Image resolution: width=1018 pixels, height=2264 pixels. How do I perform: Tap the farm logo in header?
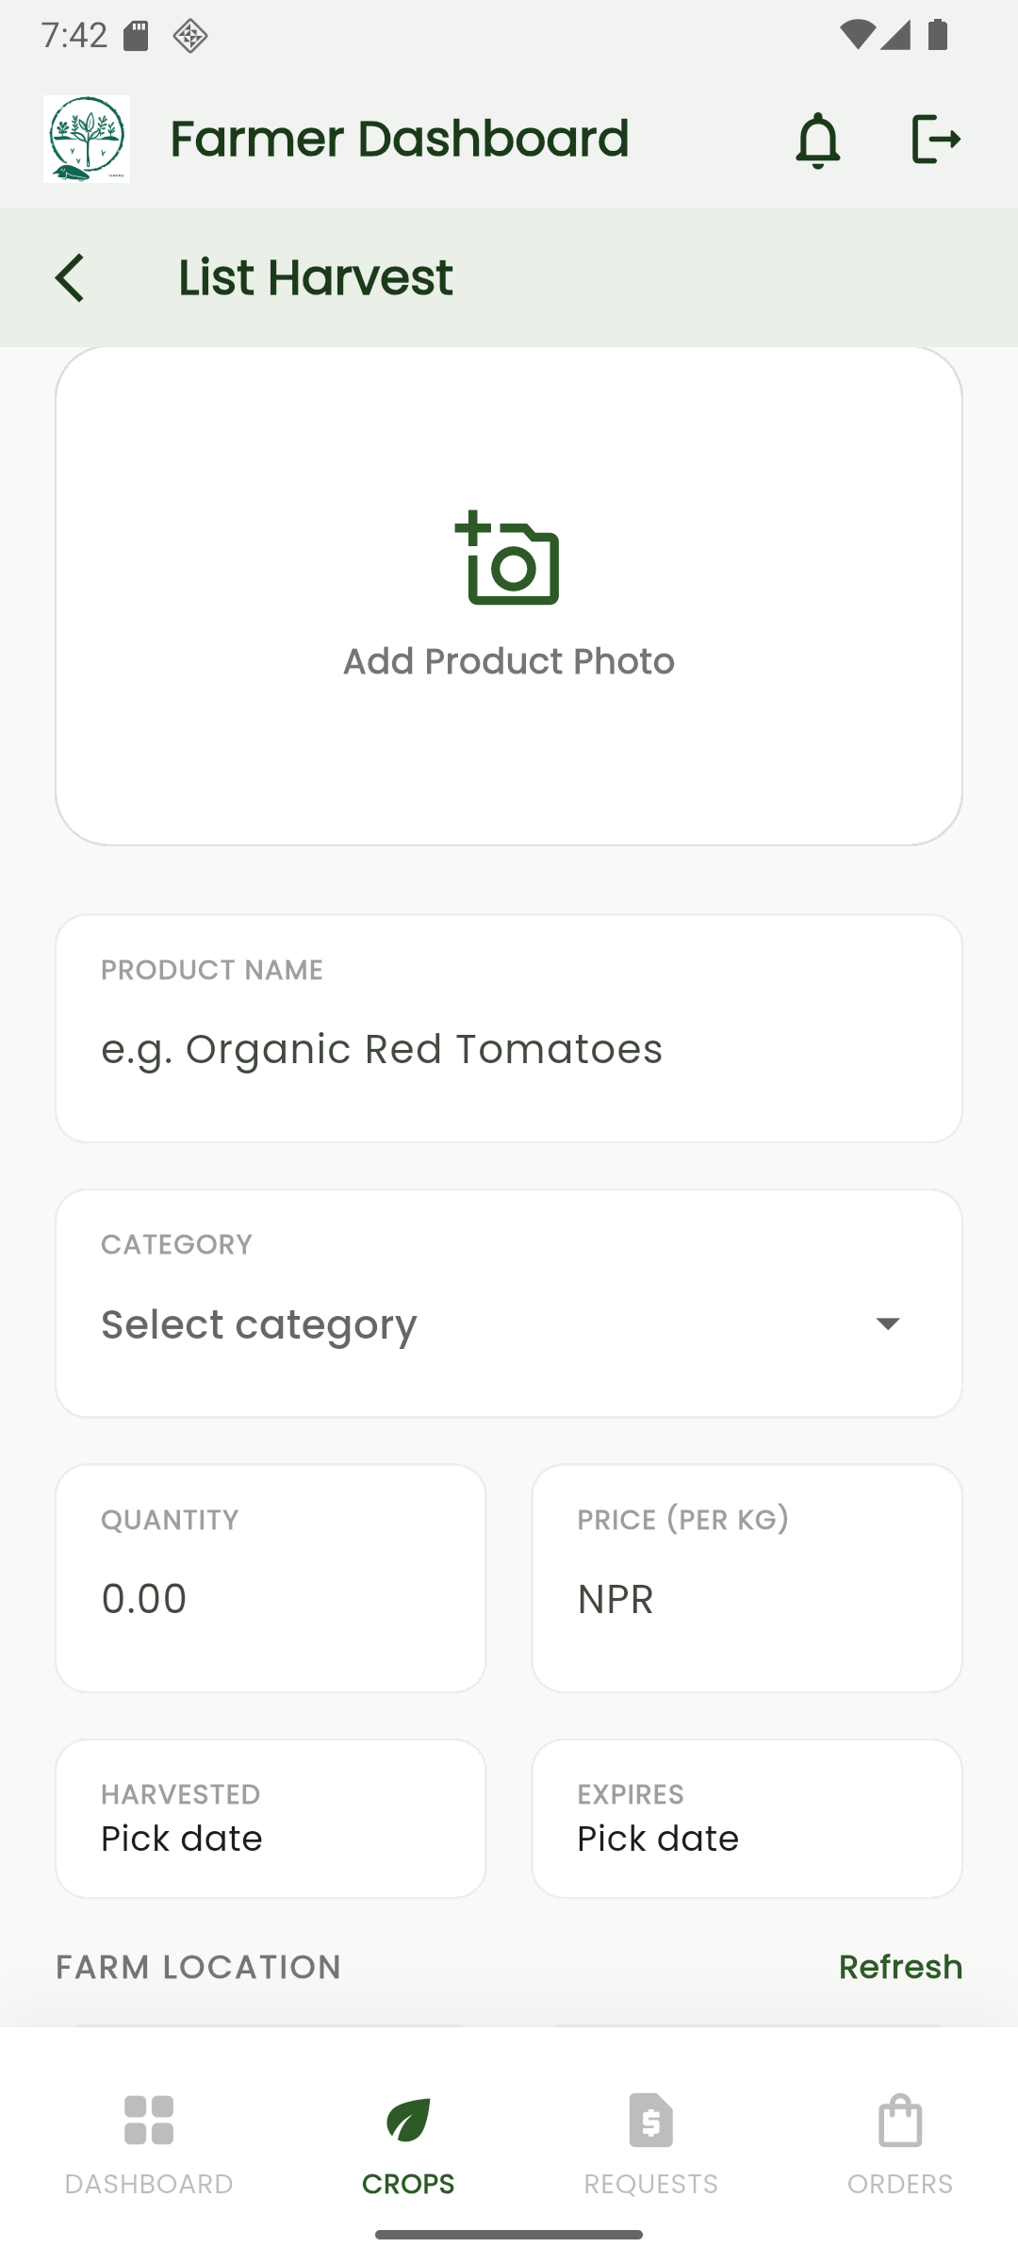[x=87, y=139]
